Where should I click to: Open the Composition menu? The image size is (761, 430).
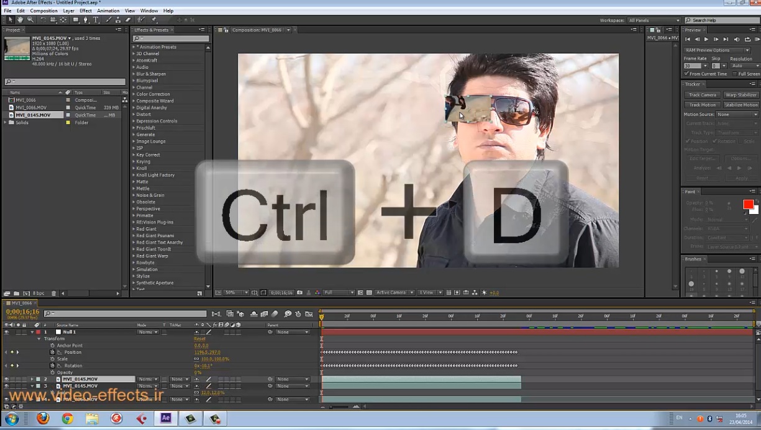[43, 11]
